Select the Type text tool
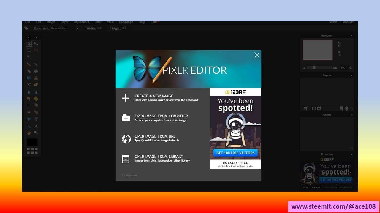The image size is (380, 213). pos(36,126)
